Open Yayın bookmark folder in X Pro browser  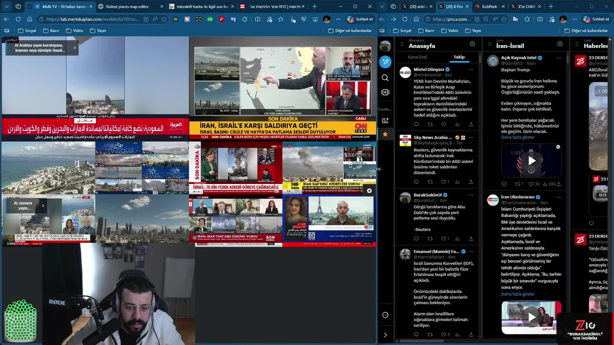coord(472,31)
